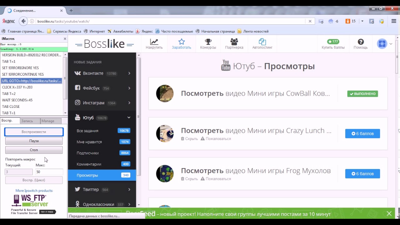Click Скрыть link under Crazy Lunch task
This screenshot has height=225, width=400.
pos(189,139)
